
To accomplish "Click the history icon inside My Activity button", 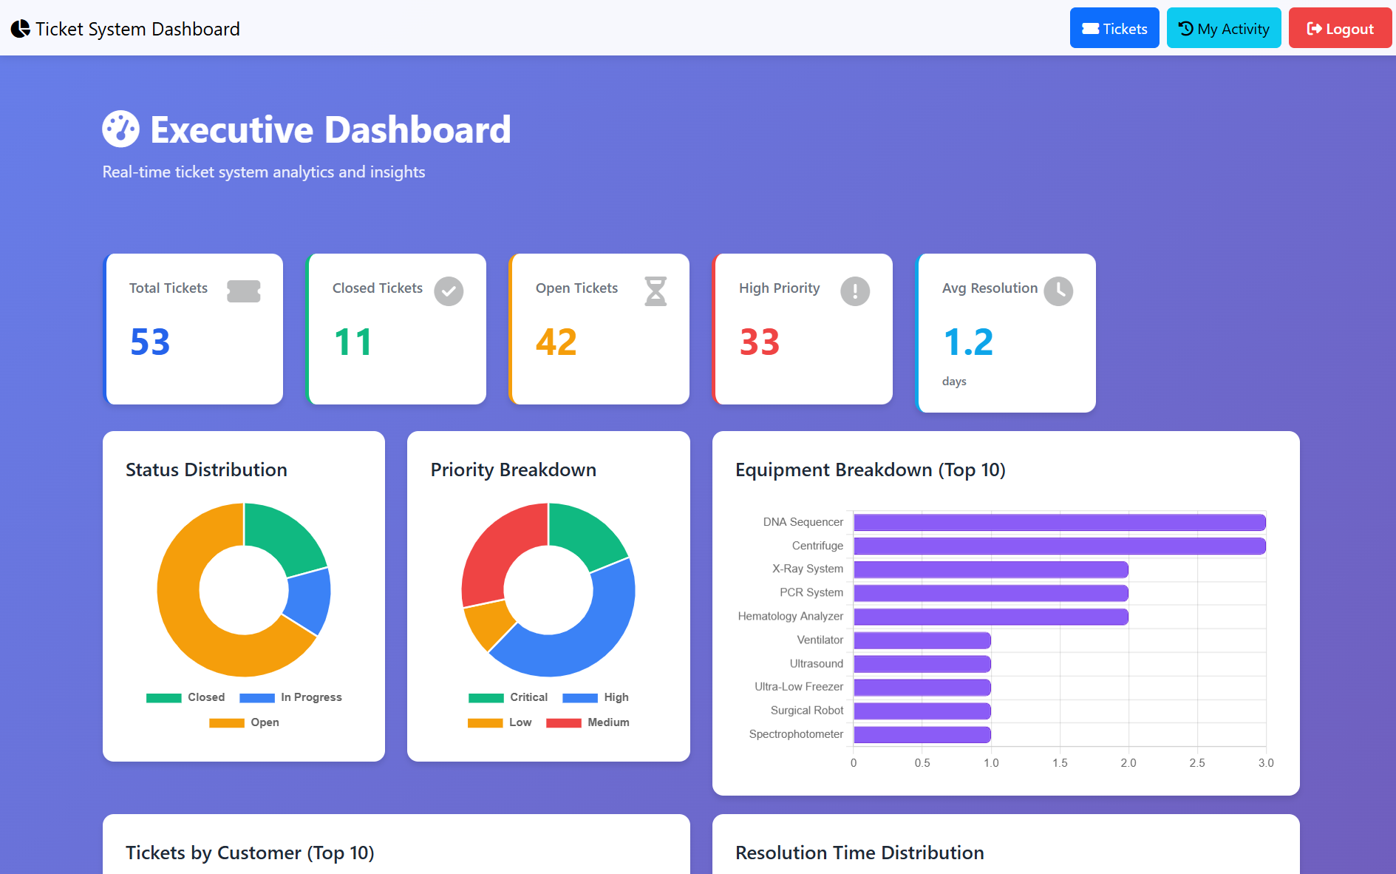I will point(1186,28).
